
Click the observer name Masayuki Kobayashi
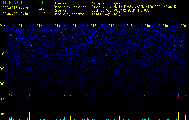tap(108, 3)
